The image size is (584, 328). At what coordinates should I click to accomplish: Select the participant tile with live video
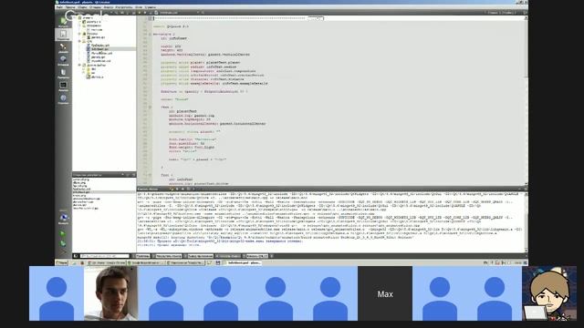pos(111,293)
